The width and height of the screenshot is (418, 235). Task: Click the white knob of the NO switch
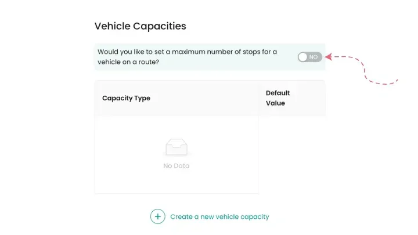(x=303, y=57)
